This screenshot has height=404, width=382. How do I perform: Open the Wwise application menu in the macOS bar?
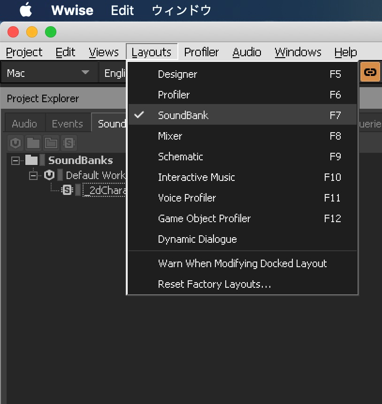(72, 10)
